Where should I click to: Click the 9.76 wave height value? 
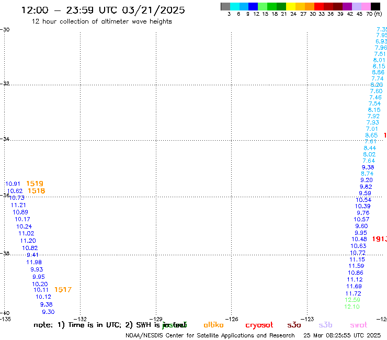(x=363, y=213)
